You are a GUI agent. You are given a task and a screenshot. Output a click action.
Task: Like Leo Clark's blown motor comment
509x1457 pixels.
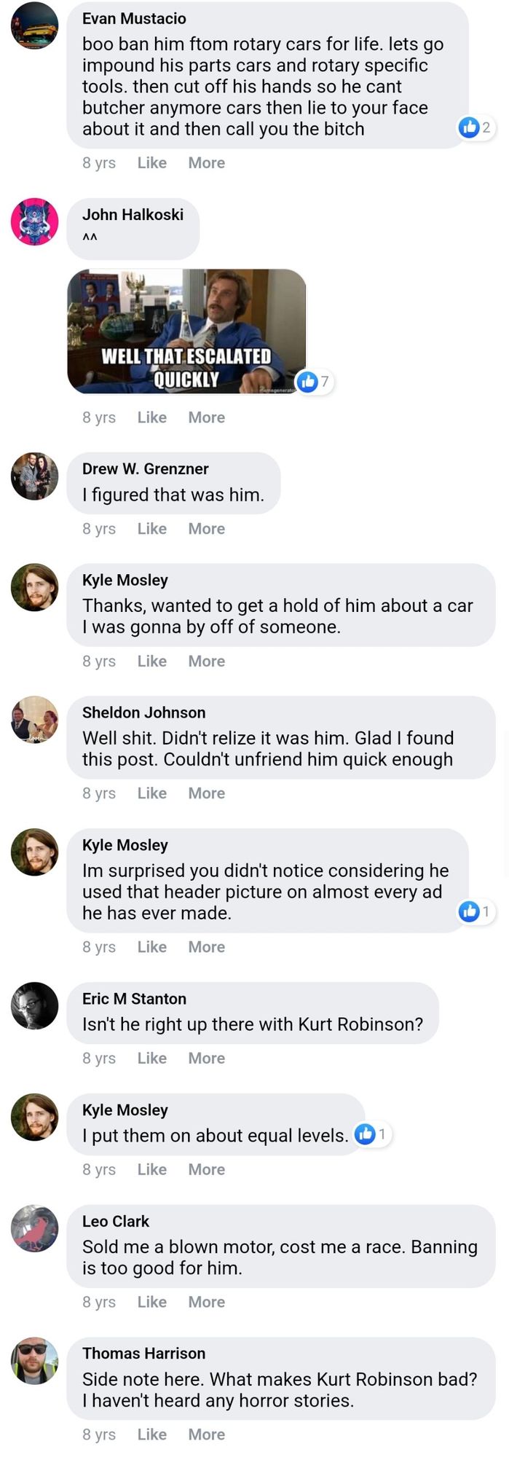coord(152,1302)
